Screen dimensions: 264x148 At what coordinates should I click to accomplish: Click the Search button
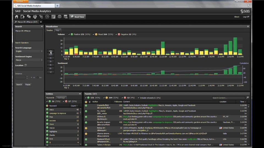[19, 85]
